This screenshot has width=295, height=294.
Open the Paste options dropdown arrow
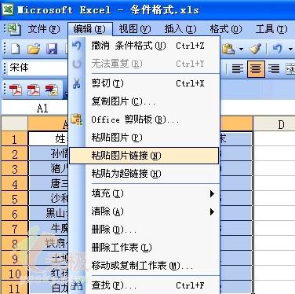click(x=241, y=49)
